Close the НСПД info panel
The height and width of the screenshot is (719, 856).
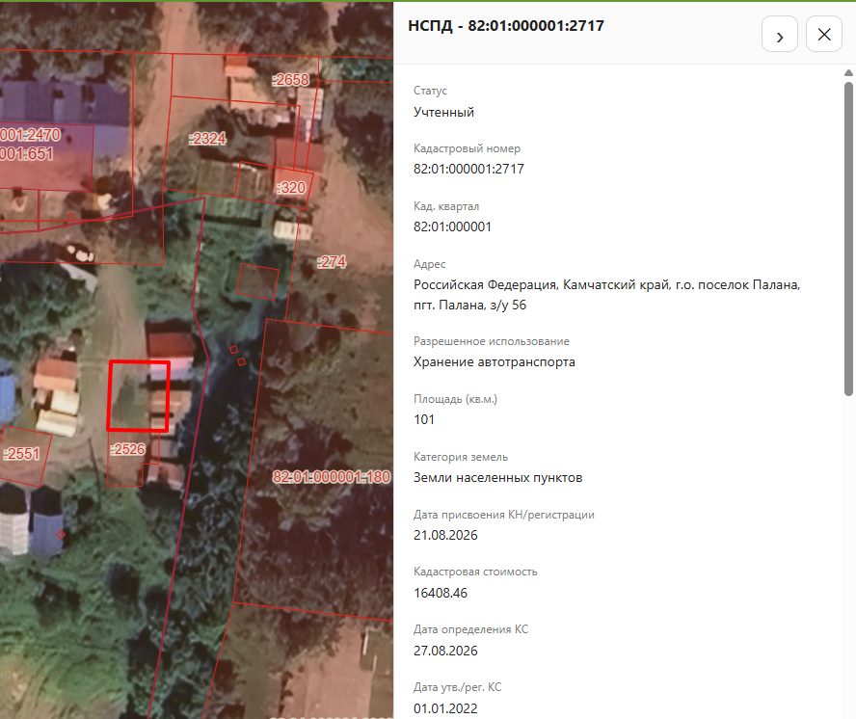(x=824, y=34)
